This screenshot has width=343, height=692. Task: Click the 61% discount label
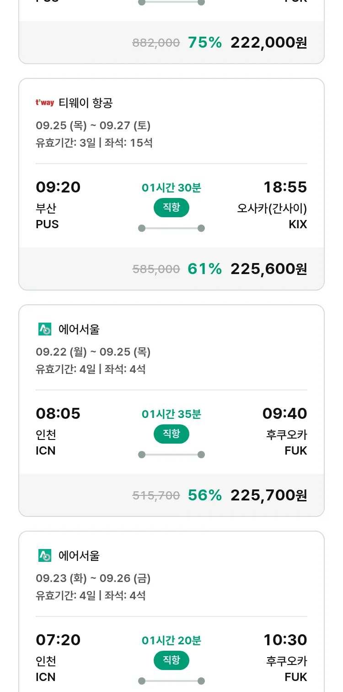[x=204, y=269]
